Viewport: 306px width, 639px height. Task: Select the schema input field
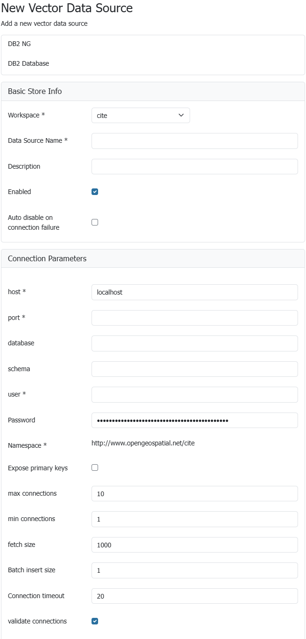click(194, 369)
